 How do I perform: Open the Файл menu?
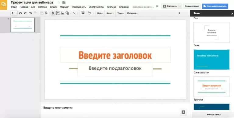tap(14, 7)
